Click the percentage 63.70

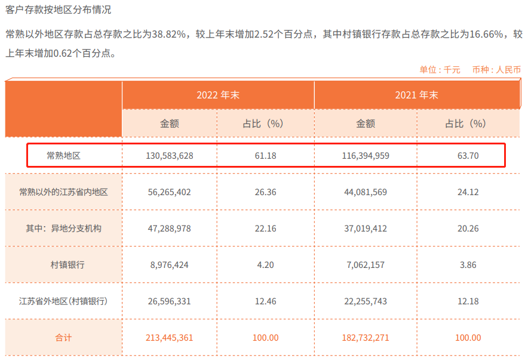pos(468,156)
